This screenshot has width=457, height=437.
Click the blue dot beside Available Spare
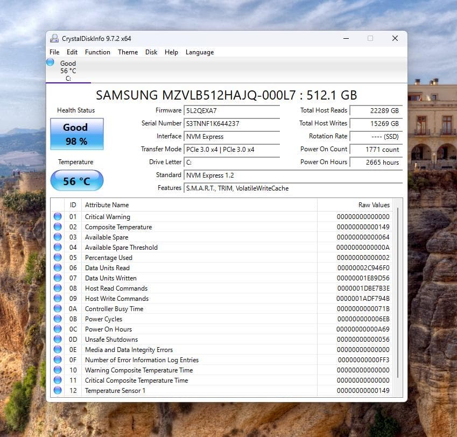coord(58,237)
